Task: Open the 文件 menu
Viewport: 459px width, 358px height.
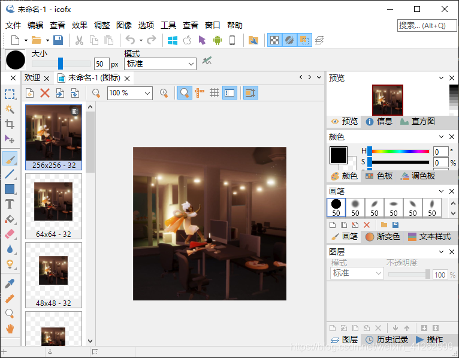Action: click(13, 25)
